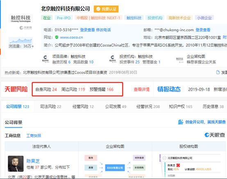227x179 pixels.
Task: Click the 小微企业 tag
Action: click(x=204, y=18)
